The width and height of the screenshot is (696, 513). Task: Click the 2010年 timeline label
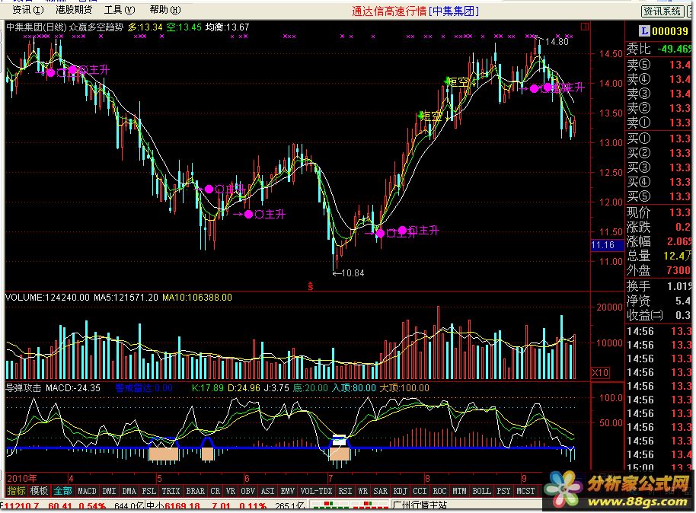[x=22, y=479]
